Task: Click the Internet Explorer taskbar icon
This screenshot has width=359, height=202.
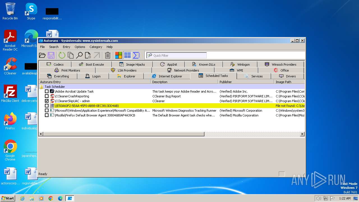Action: click(x=22, y=198)
